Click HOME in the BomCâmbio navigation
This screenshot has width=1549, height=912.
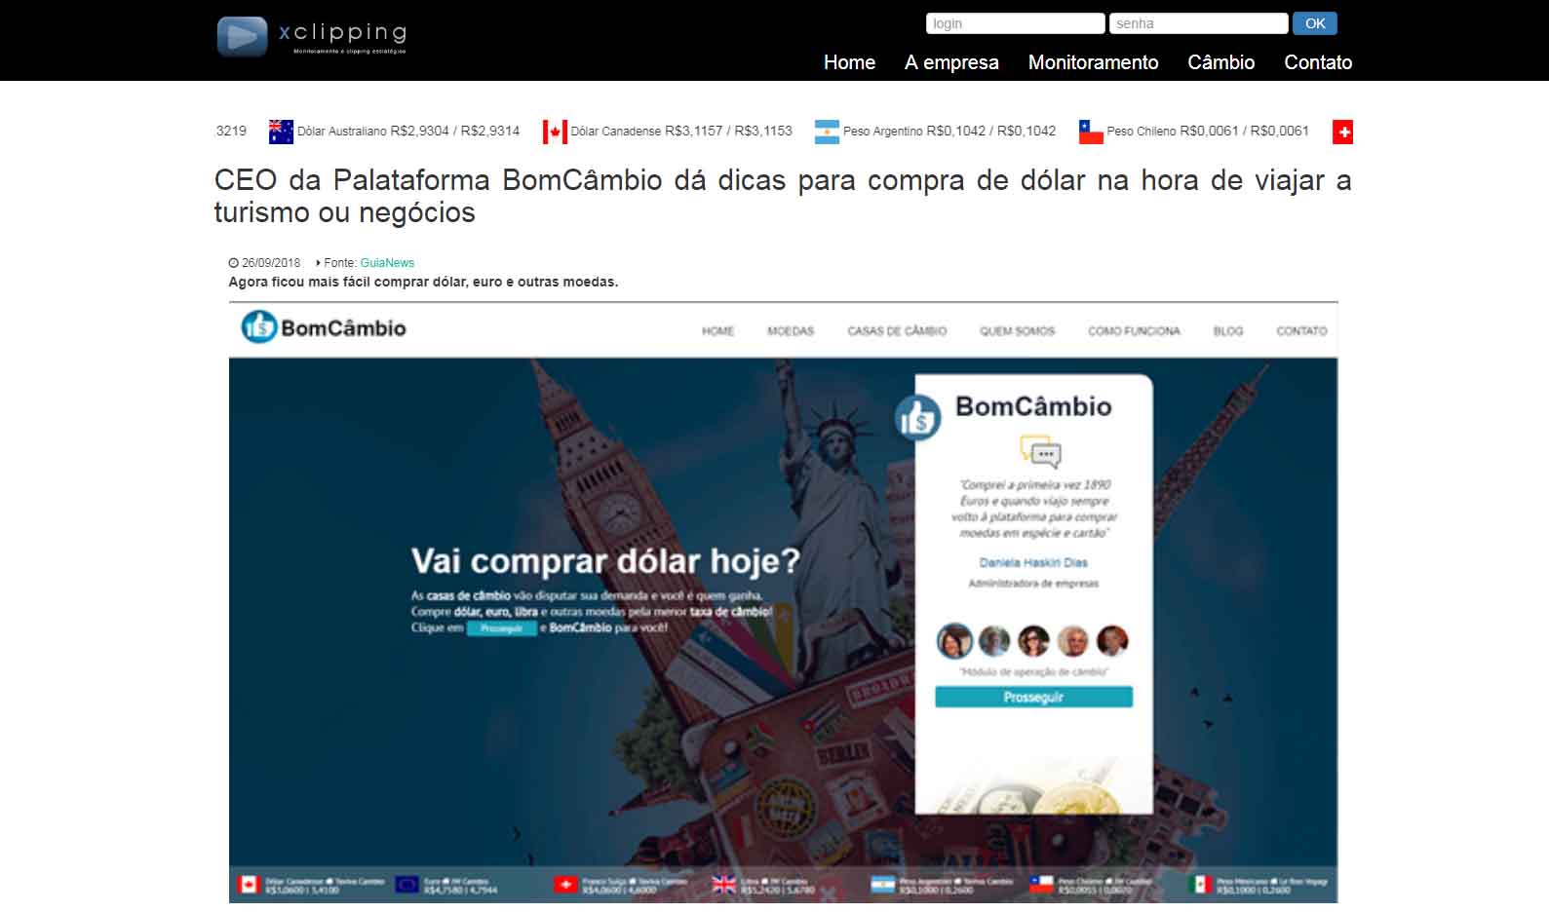click(x=717, y=331)
